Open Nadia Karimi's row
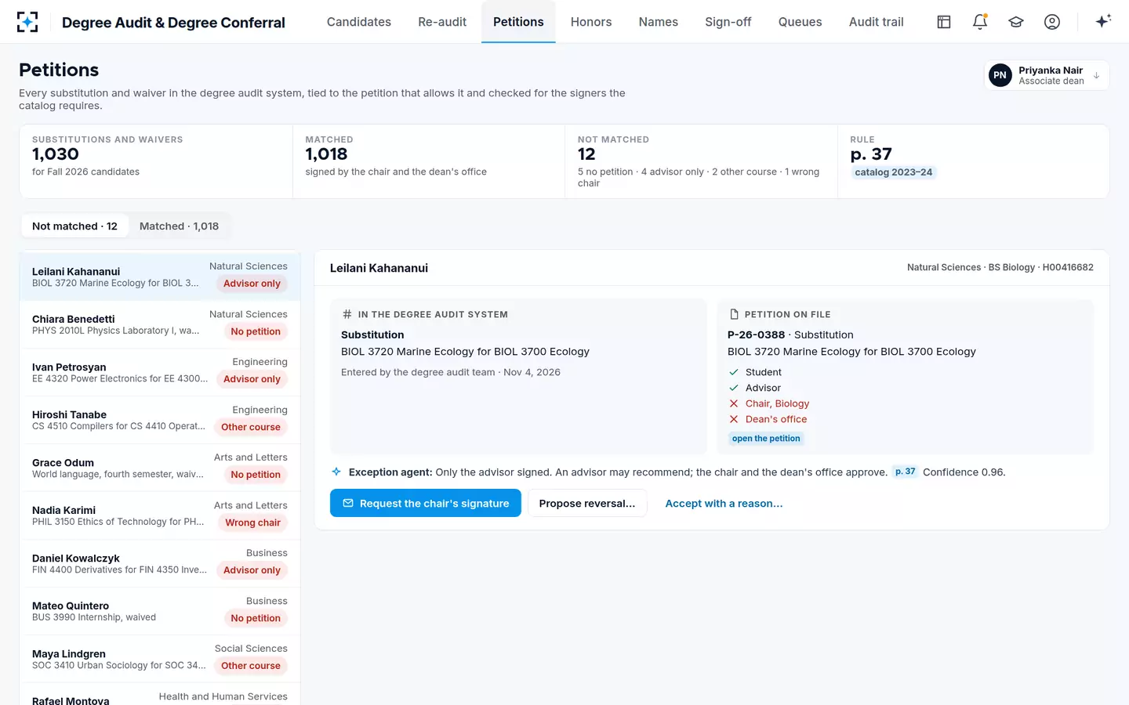 [x=160, y=515]
